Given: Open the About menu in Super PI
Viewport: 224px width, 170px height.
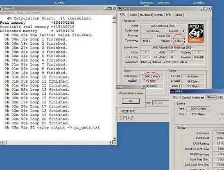Looking at the screenshot, I should (x=23, y=13).
